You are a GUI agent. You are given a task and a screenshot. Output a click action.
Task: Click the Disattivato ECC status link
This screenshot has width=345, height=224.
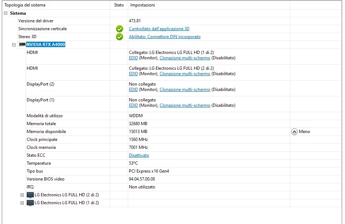(x=139, y=155)
